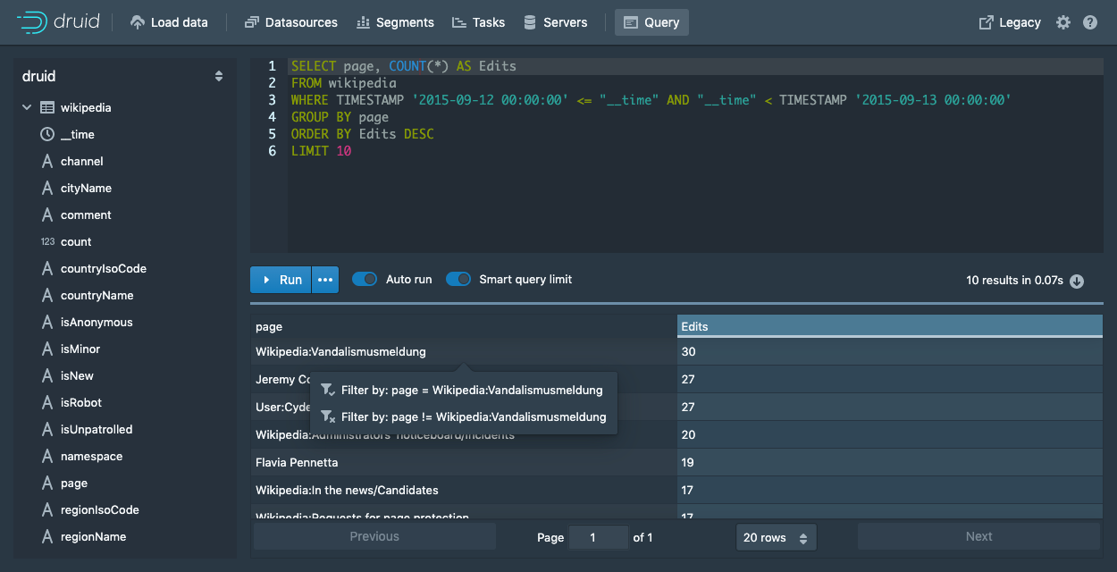Select the regionName column
The width and height of the screenshot is (1117, 572).
coord(93,537)
